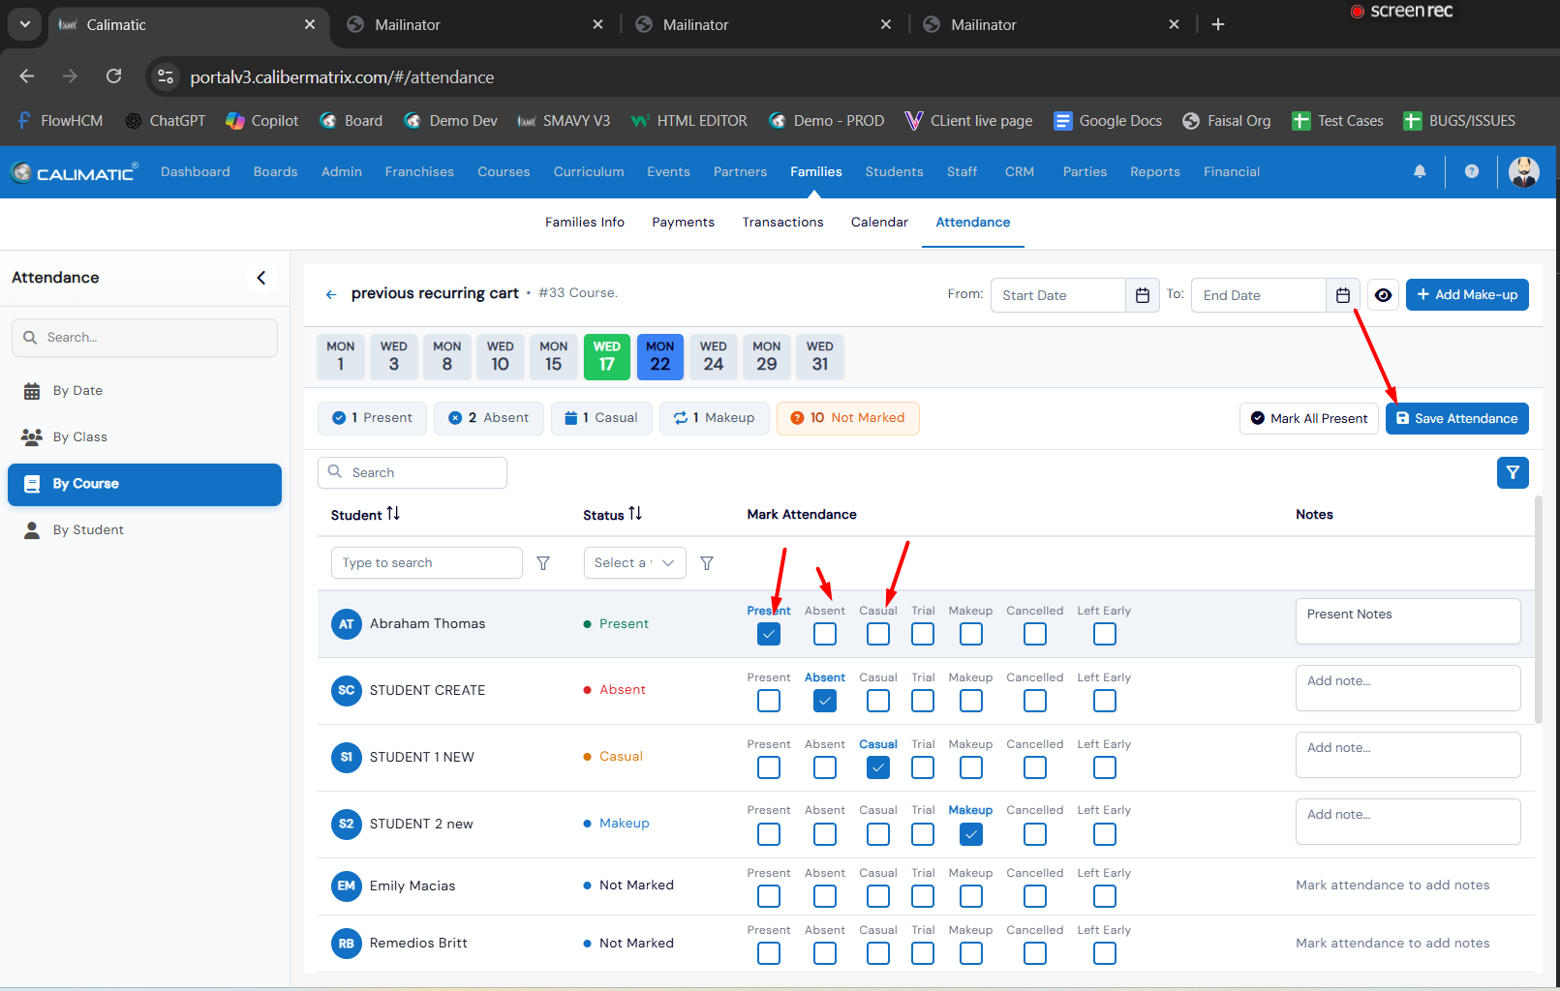Click the back arrow beside previous recurring cart
Viewport: 1560px width, 991px height.
click(331, 294)
